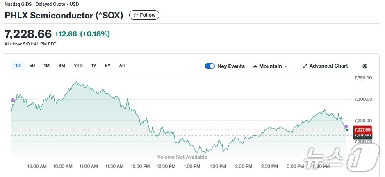Click the Advanced Chart expand arrows icon
The image size is (385, 177).
pyautogui.click(x=305, y=66)
